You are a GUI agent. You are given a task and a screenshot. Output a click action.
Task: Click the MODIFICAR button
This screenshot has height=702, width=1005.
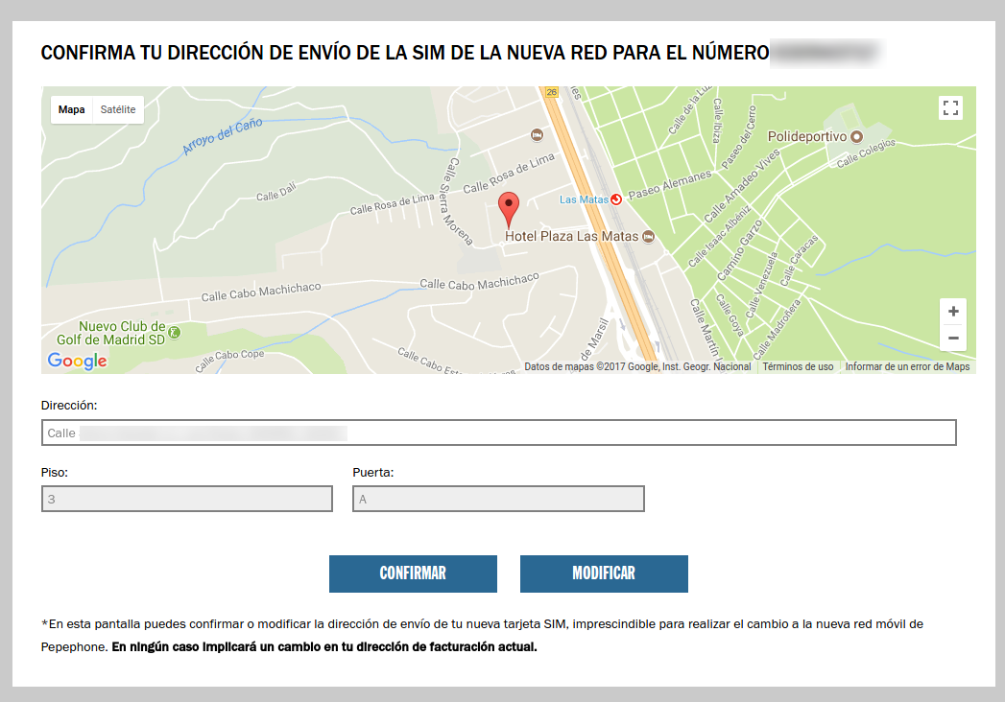point(604,573)
